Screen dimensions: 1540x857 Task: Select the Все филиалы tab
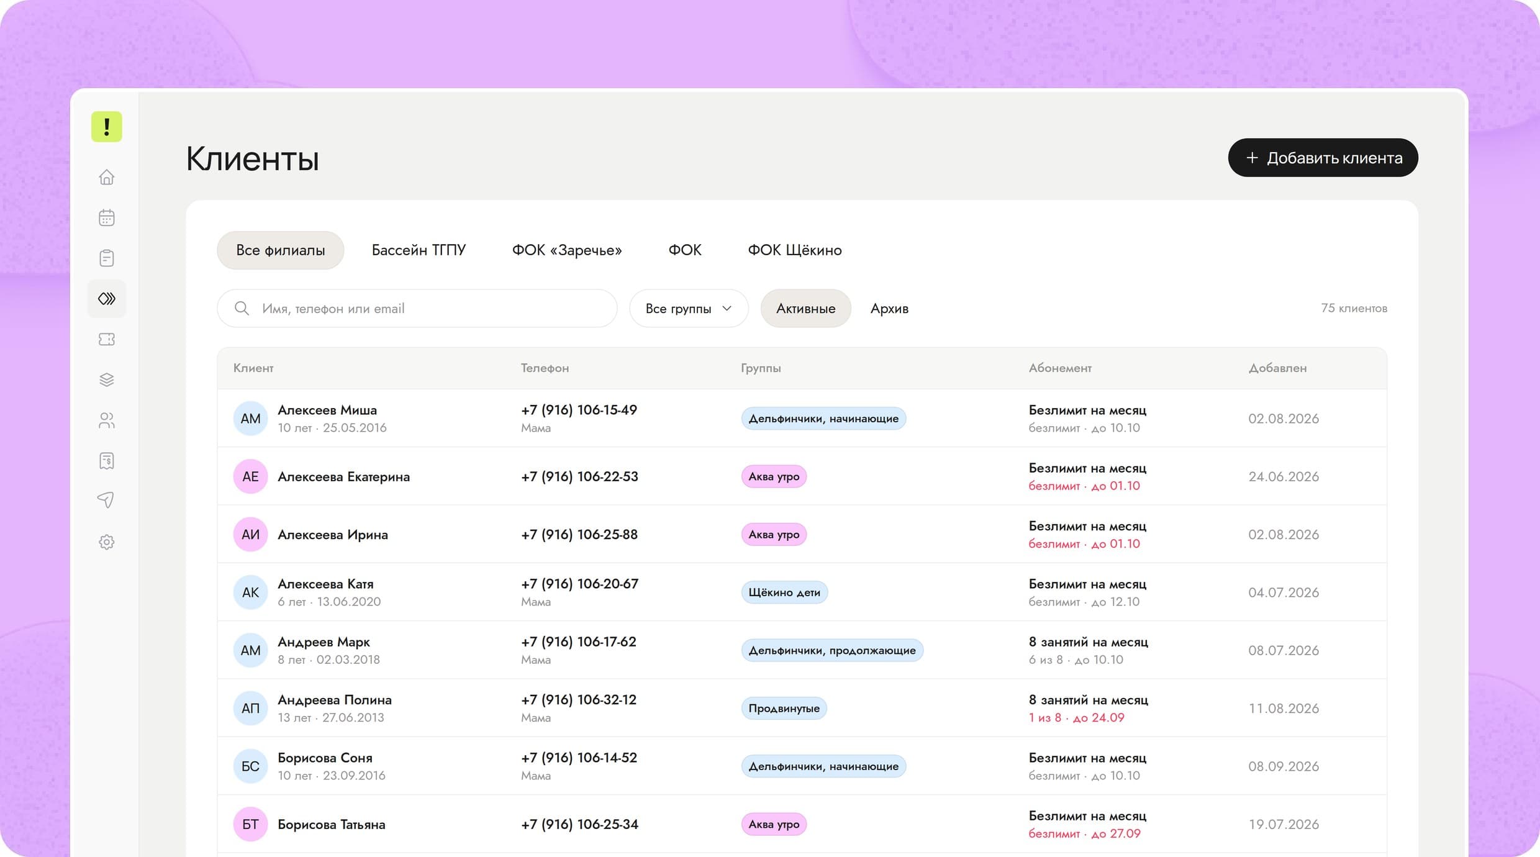tap(280, 250)
